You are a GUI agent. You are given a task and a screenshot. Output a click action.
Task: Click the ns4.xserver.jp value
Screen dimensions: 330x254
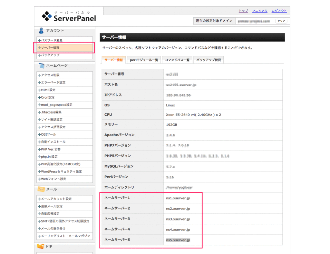[x=178, y=230]
